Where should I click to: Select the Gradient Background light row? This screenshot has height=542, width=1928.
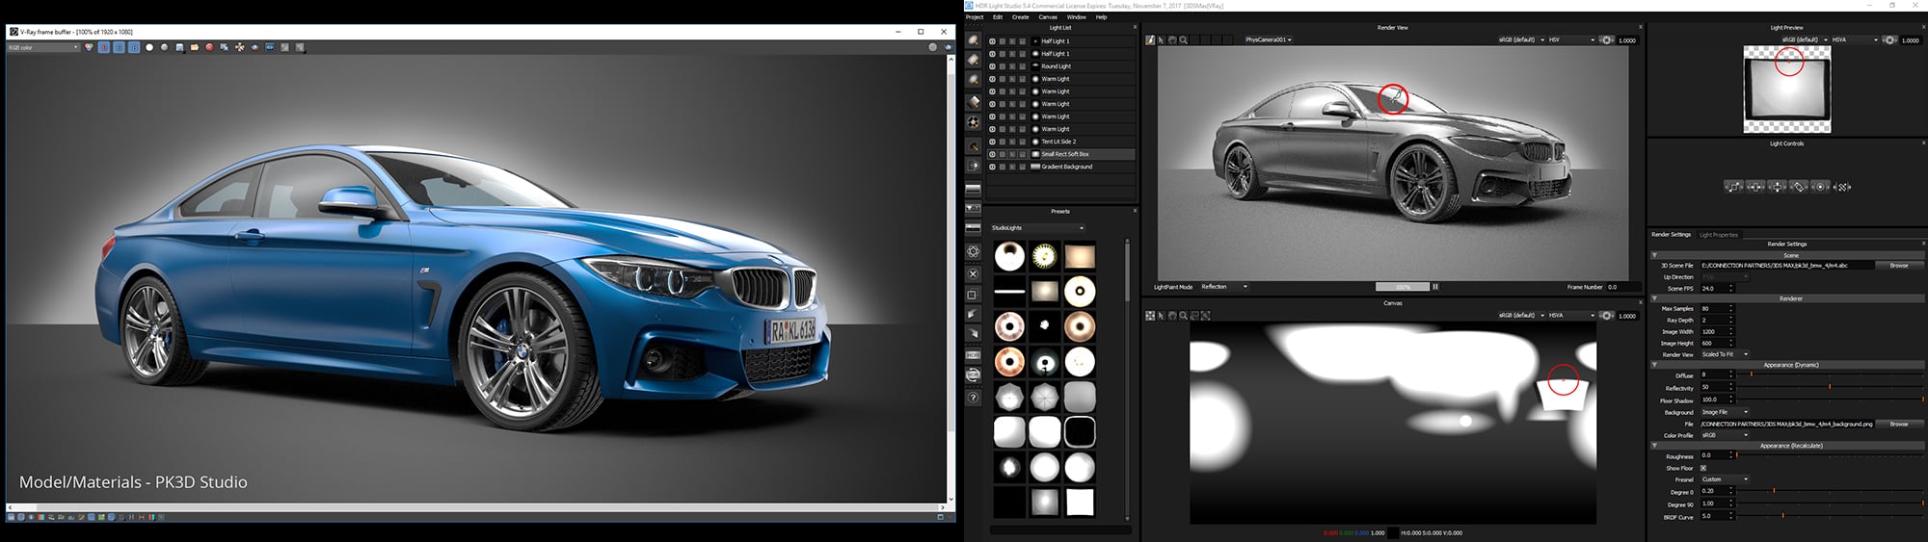pyautogui.click(x=1060, y=167)
